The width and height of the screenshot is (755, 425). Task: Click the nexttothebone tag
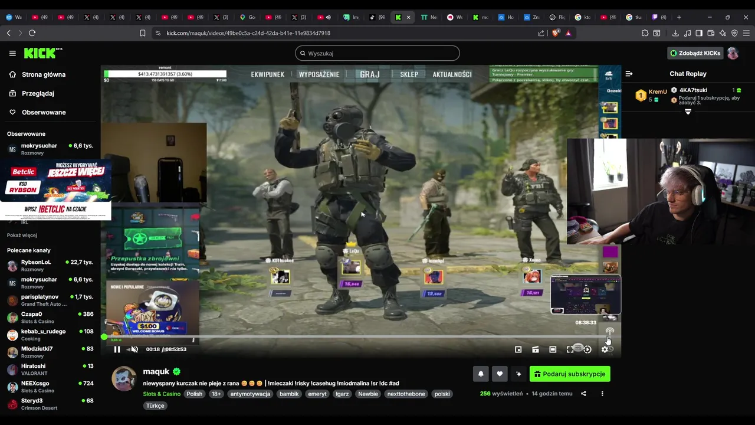point(406,394)
